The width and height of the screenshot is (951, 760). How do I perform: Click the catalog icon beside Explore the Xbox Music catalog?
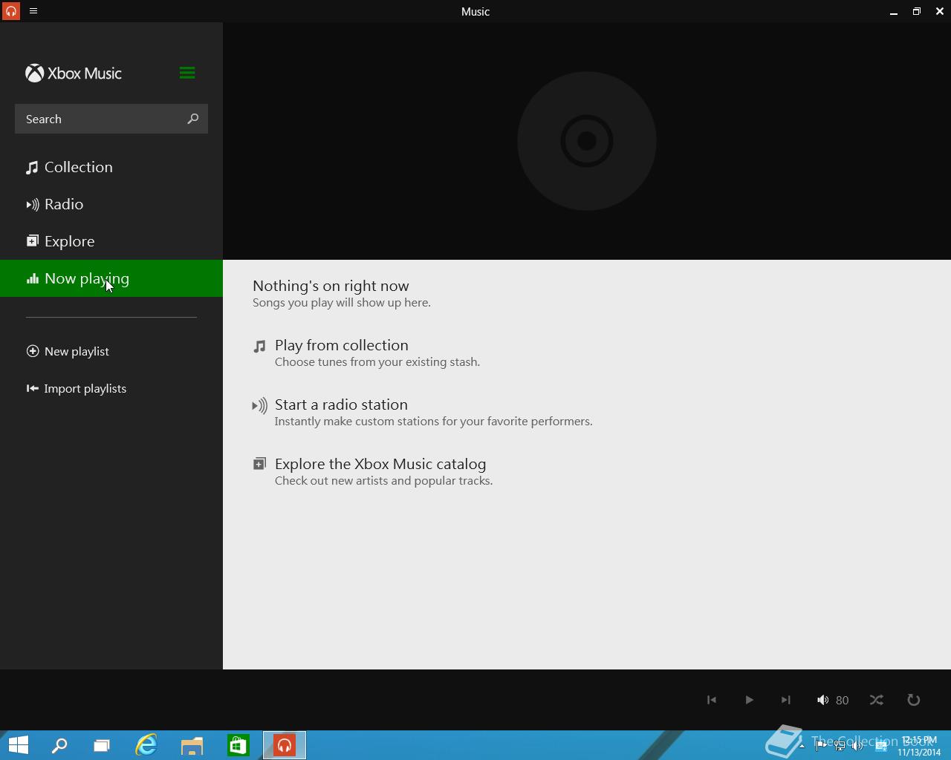pos(259,464)
